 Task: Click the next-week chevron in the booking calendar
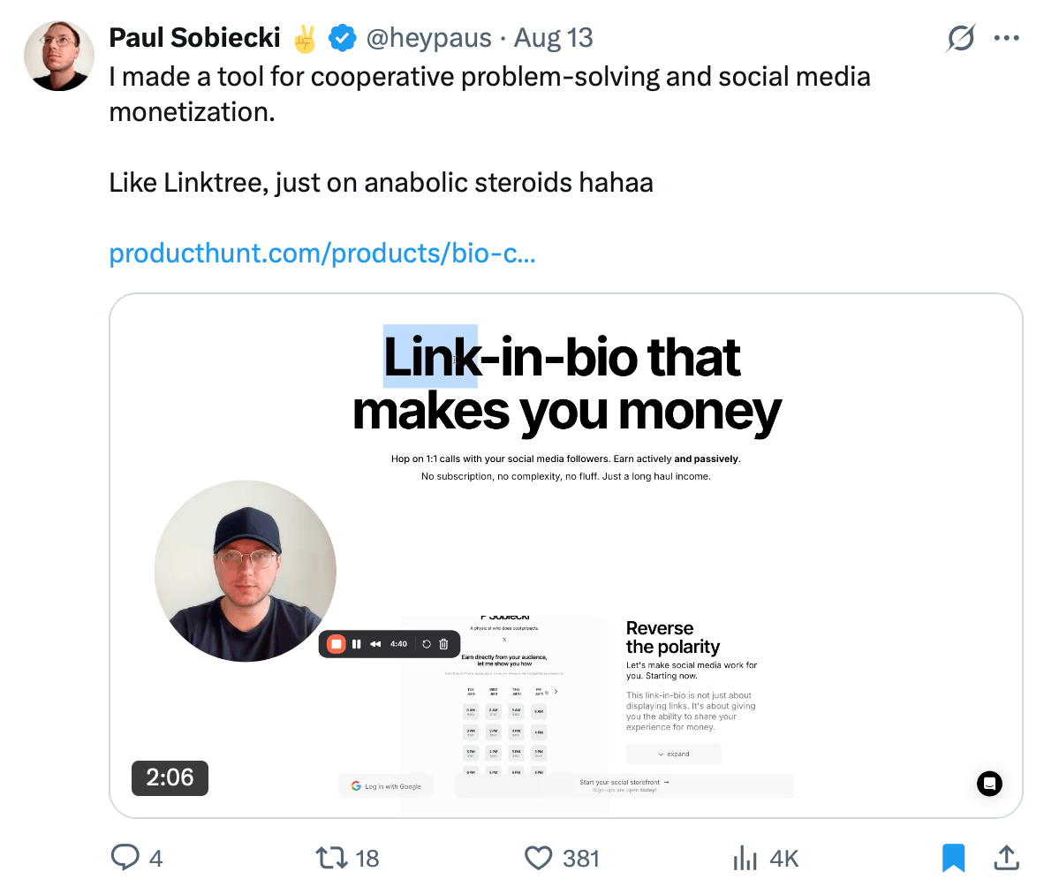(x=556, y=691)
